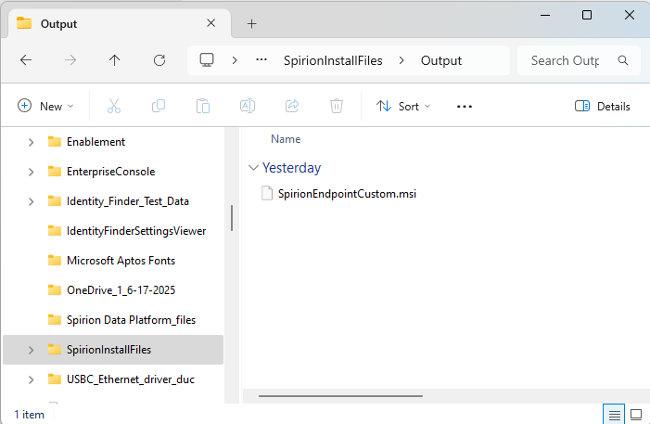
Task: Open the New item menu
Action: 45,107
